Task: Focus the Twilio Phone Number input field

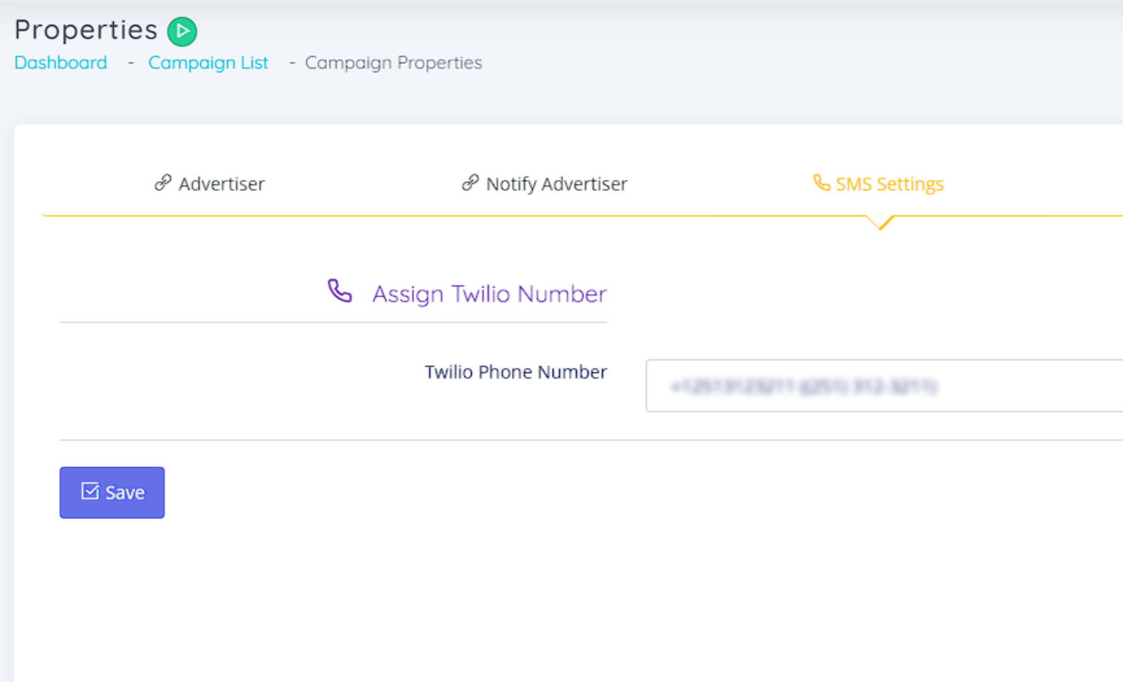Action: [882, 385]
